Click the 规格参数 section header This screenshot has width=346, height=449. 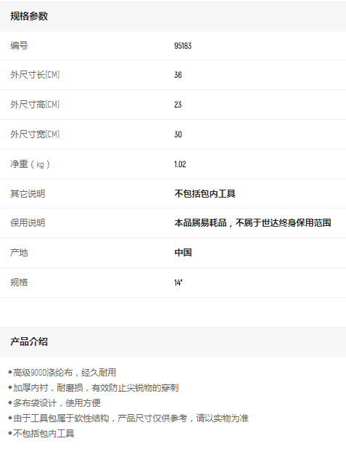pyautogui.click(x=29, y=16)
